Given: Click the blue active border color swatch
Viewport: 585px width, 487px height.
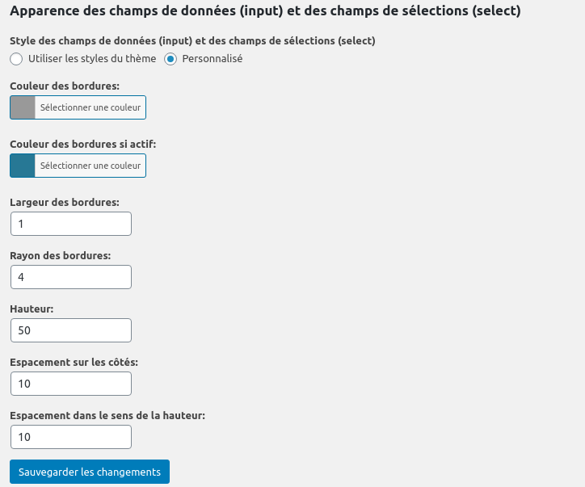Looking at the screenshot, I should tap(23, 166).
